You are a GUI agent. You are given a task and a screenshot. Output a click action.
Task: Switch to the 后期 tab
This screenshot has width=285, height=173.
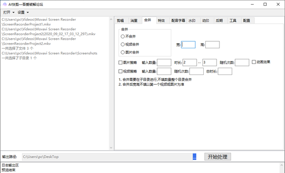(x=219, y=21)
